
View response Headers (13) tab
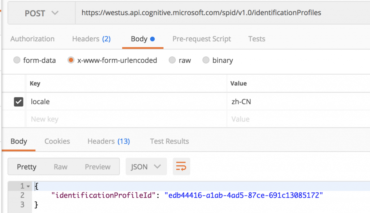coord(108,141)
